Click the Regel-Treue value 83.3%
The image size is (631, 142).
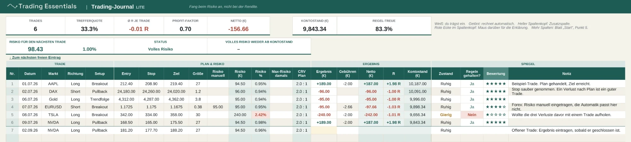(384, 29)
